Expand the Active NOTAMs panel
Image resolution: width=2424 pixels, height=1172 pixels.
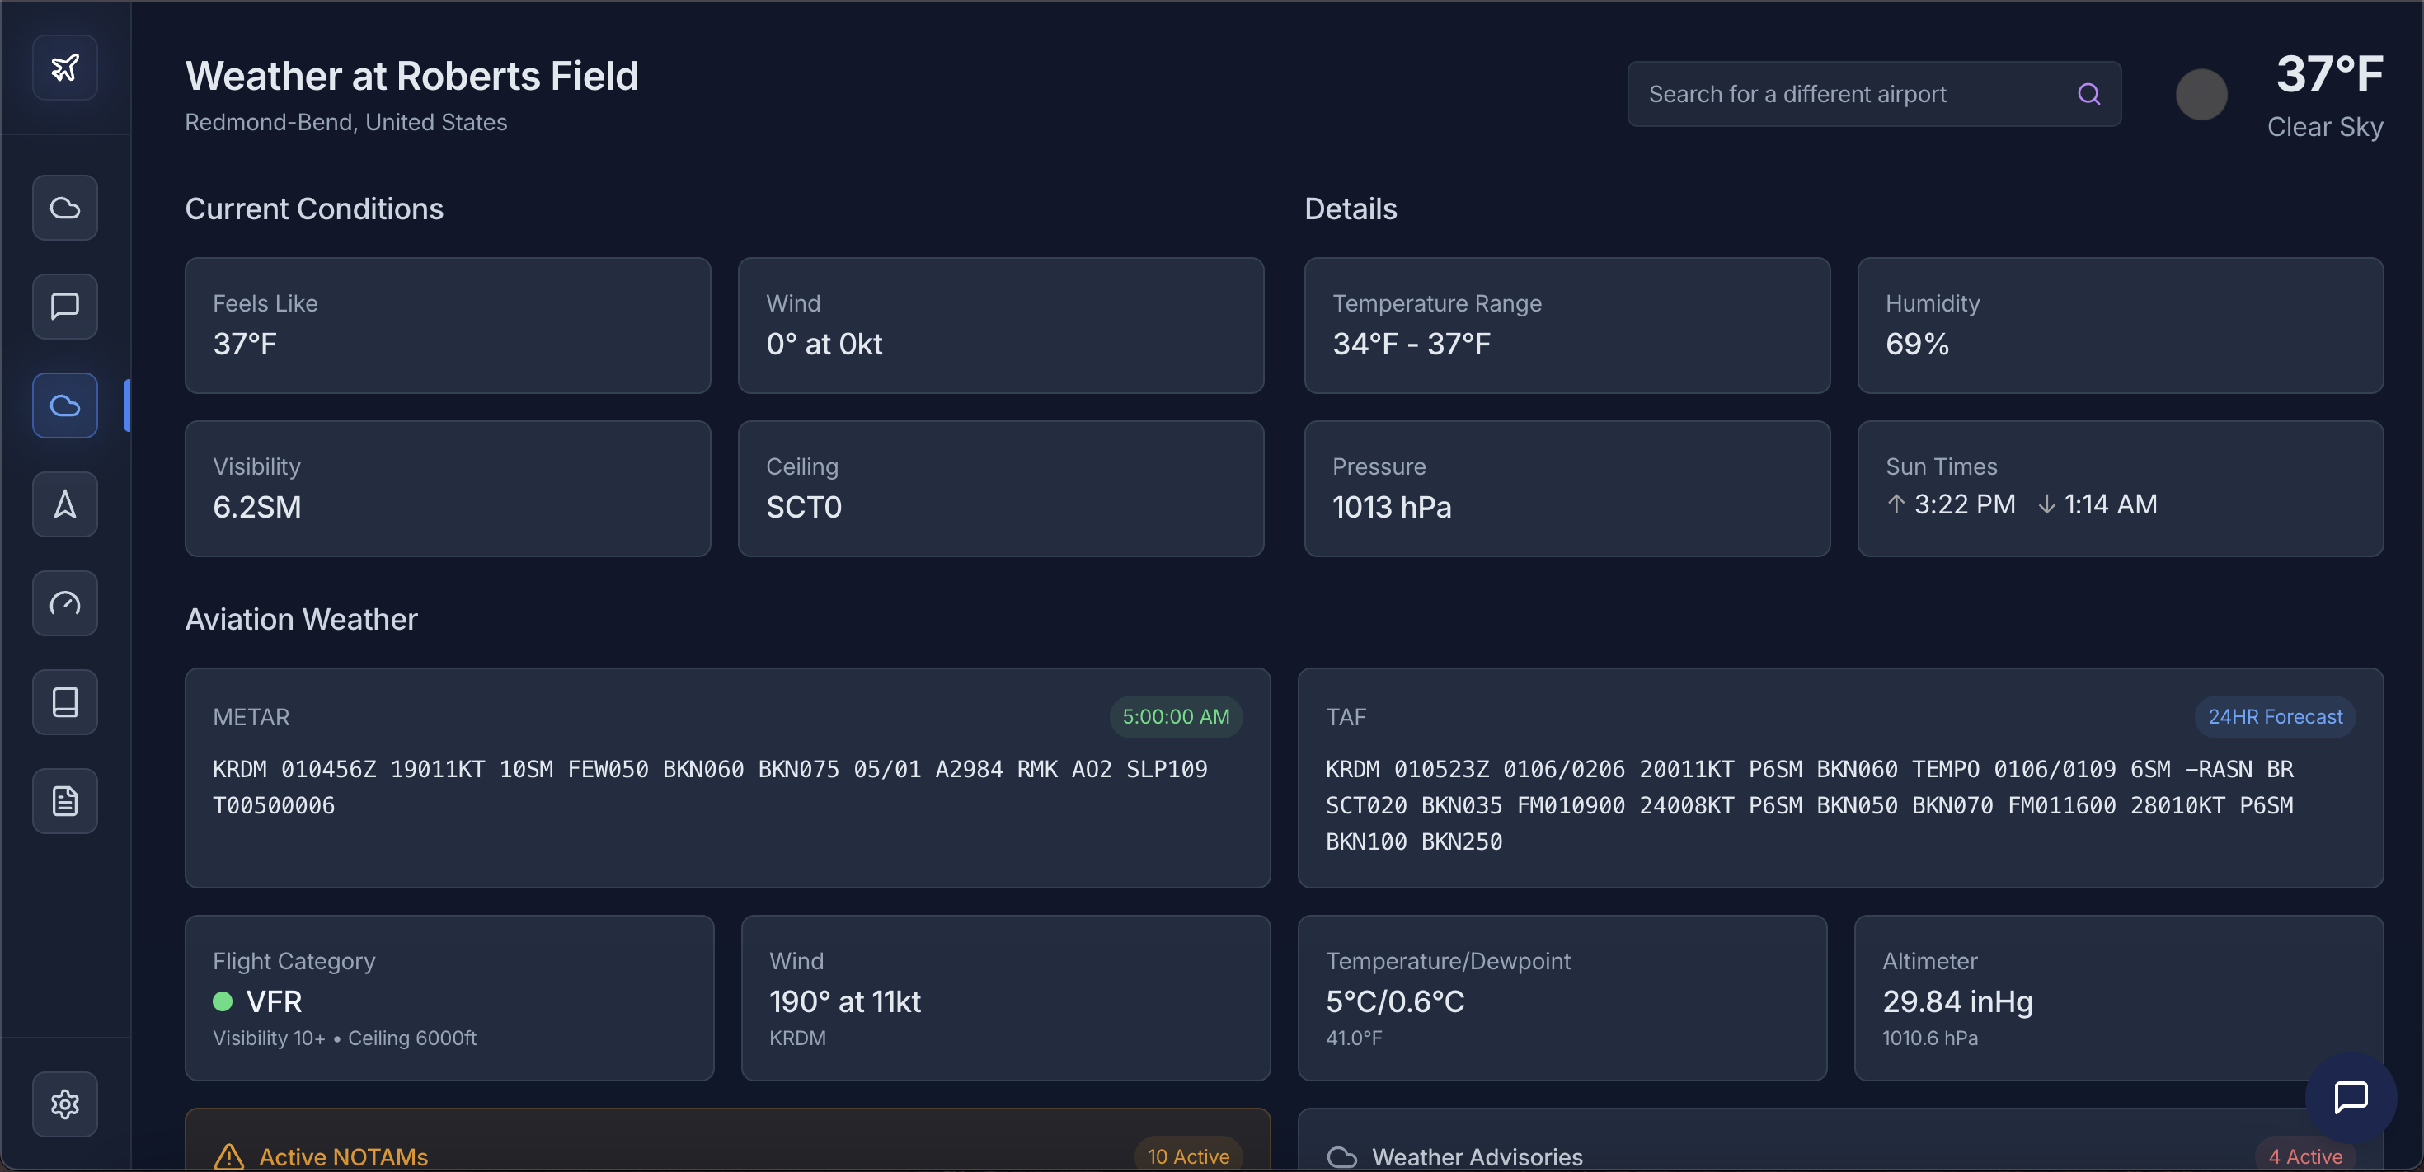click(x=344, y=1156)
